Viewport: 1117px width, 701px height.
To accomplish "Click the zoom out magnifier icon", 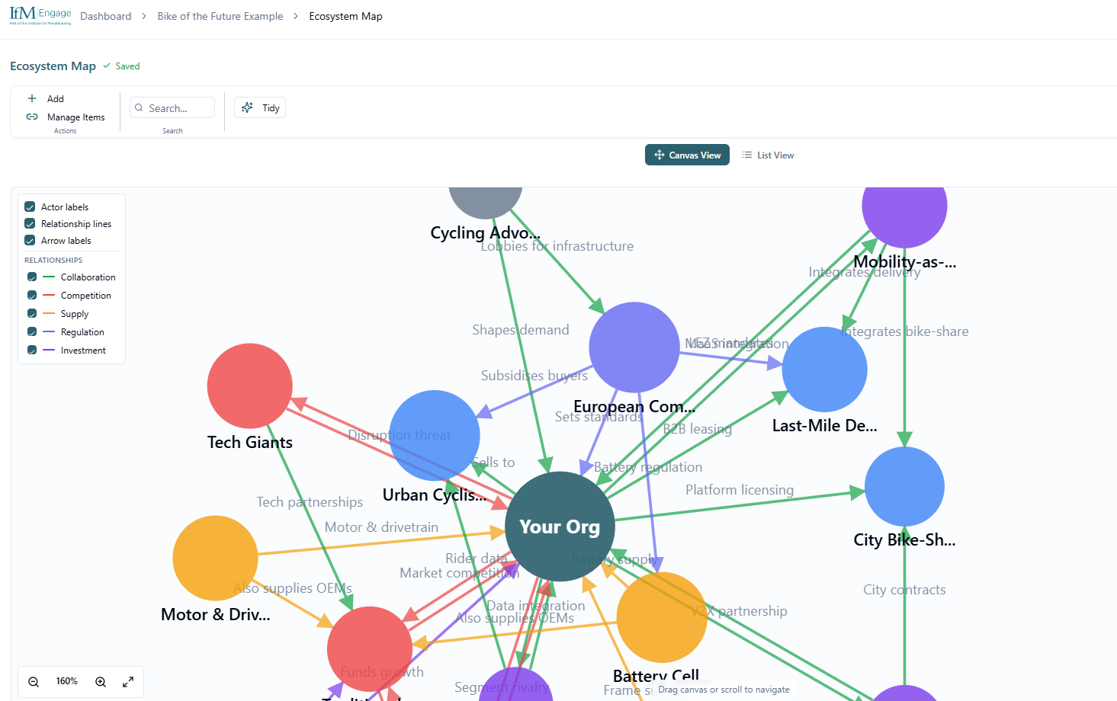I will pyautogui.click(x=34, y=681).
